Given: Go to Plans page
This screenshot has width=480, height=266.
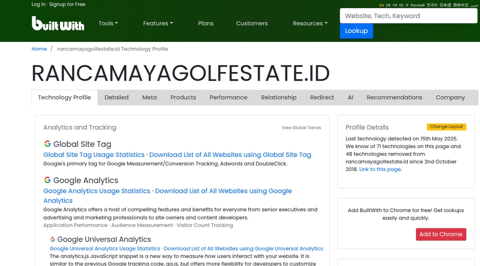Looking at the screenshot, I should pos(205,23).
